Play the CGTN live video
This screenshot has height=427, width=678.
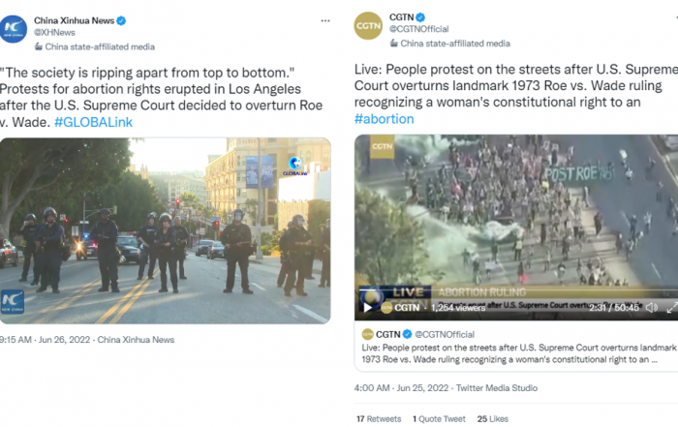tap(367, 307)
